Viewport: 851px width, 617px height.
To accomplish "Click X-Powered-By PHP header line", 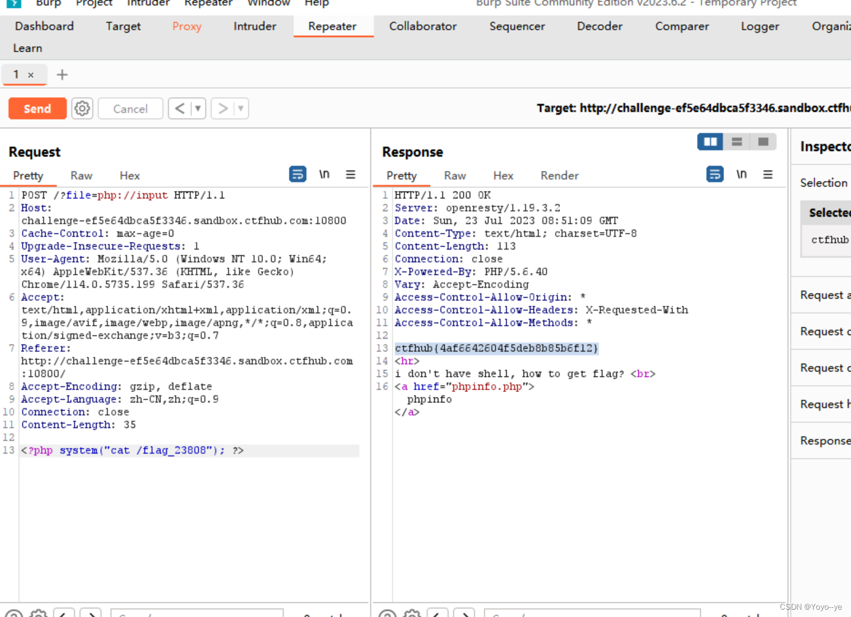I will [x=471, y=271].
